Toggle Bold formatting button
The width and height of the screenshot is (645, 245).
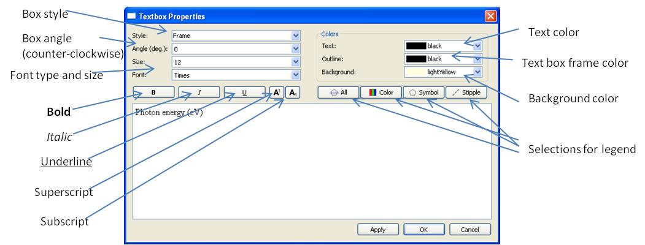[x=153, y=92]
